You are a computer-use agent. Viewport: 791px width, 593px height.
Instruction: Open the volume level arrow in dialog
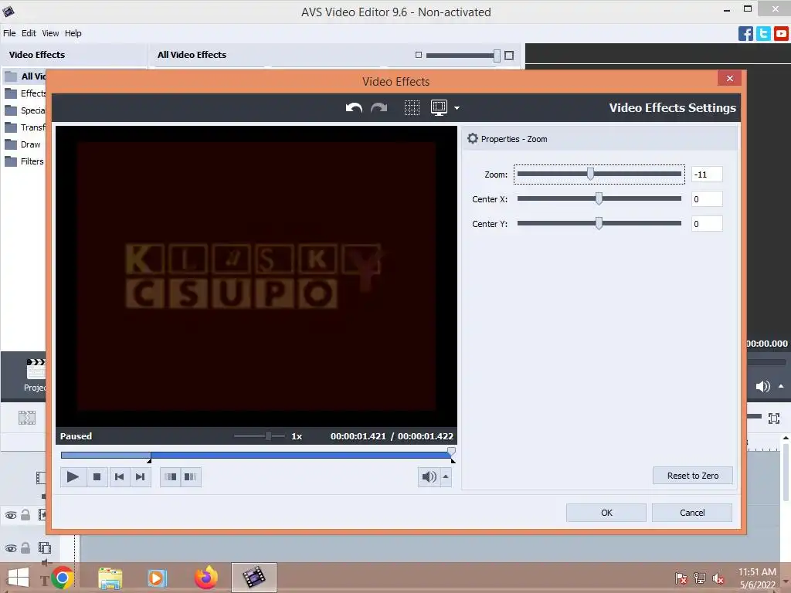click(446, 477)
